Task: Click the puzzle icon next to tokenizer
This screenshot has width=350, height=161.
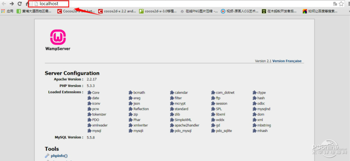Action: pyautogui.click(x=89, y=114)
